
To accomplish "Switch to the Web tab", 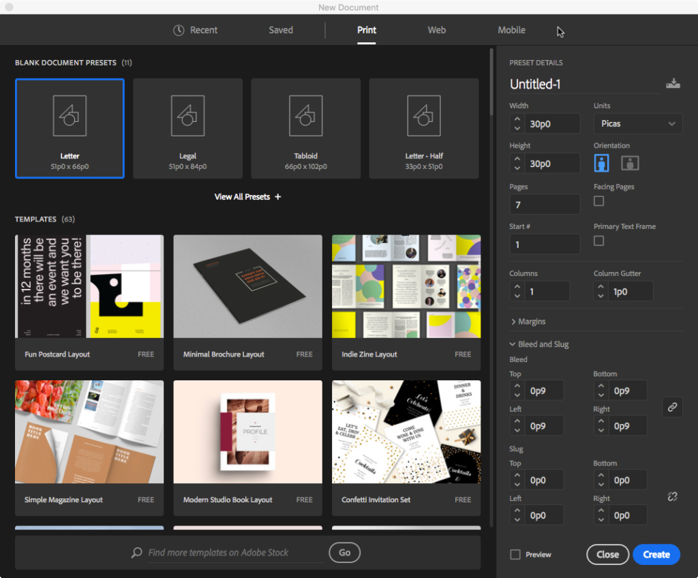I will coord(436,30).
